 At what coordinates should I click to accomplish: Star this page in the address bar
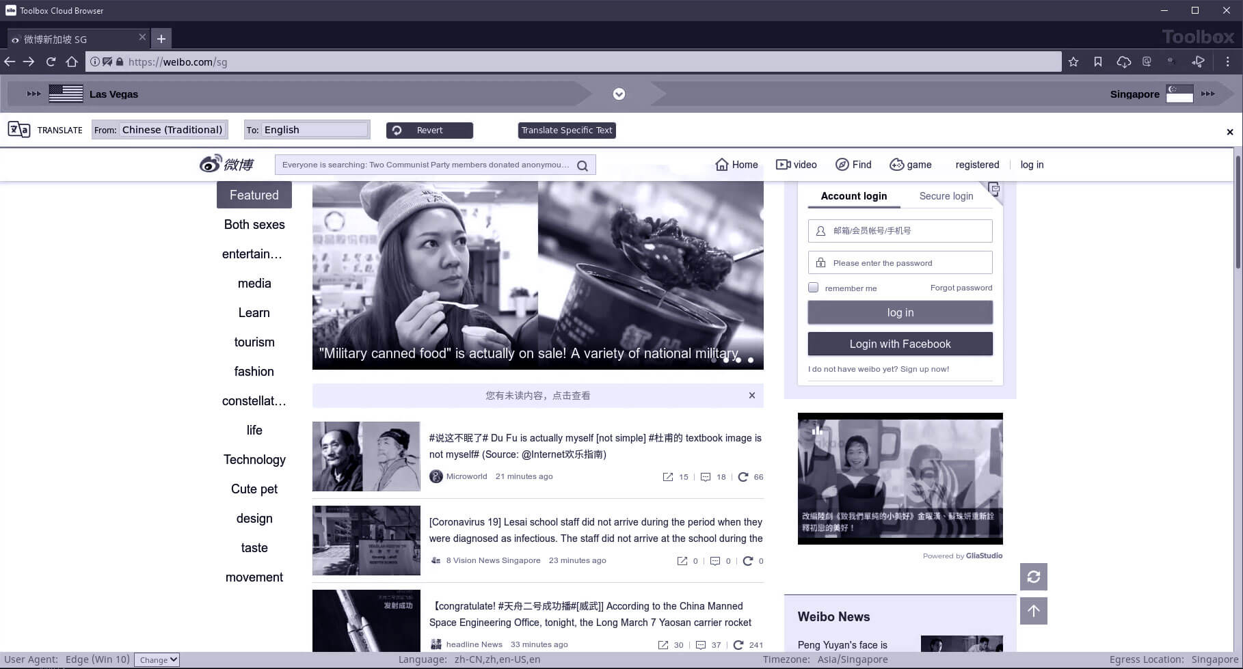tap(1073, 62)
